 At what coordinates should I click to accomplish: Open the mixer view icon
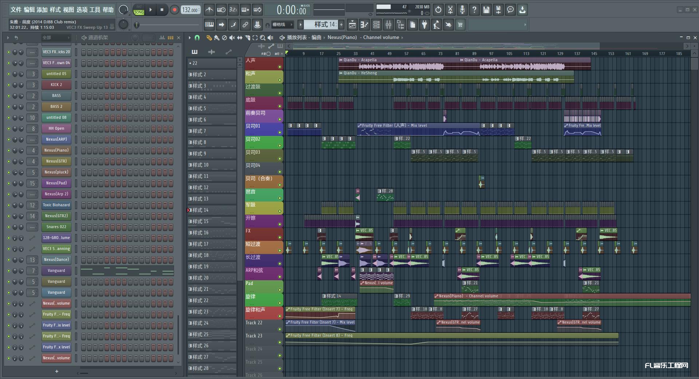pyautogui.click(x=388, y=25)
